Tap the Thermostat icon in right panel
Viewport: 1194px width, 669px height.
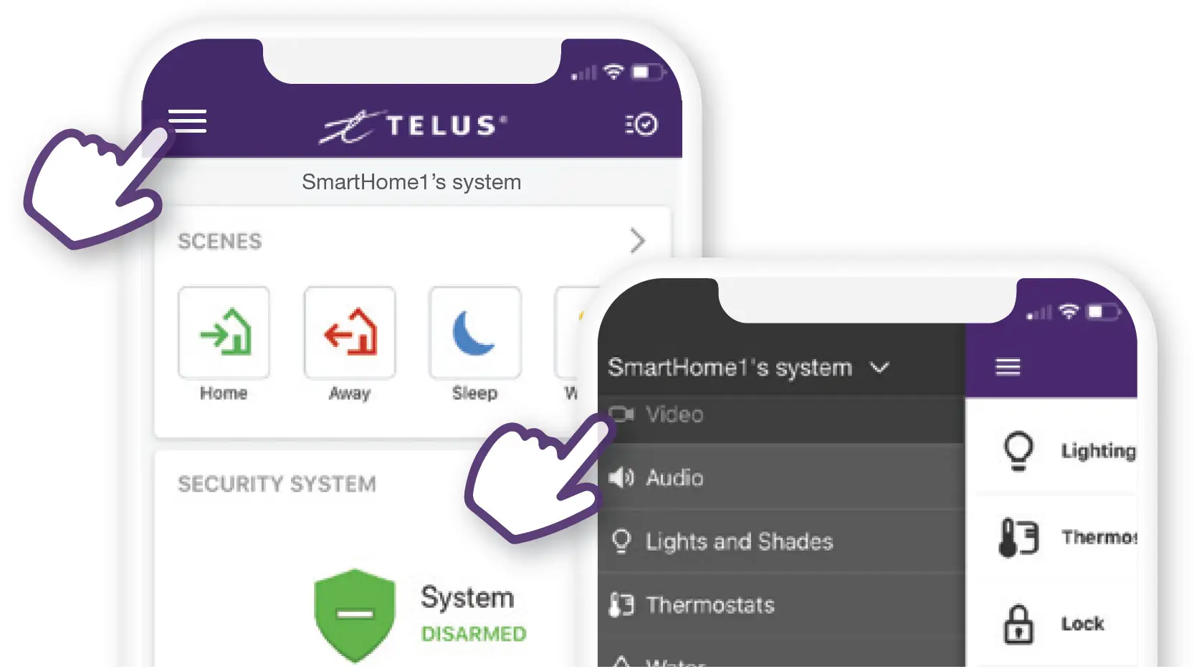click(1018, 537)
